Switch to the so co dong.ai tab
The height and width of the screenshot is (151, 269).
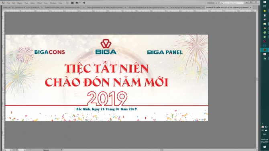coord(186,8)
